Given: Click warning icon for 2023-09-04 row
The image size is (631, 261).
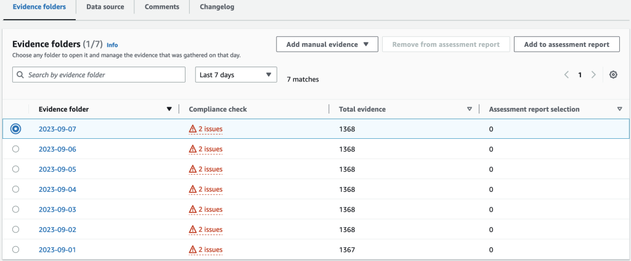Looking at the screenshot, I should (x=193, y=189).
